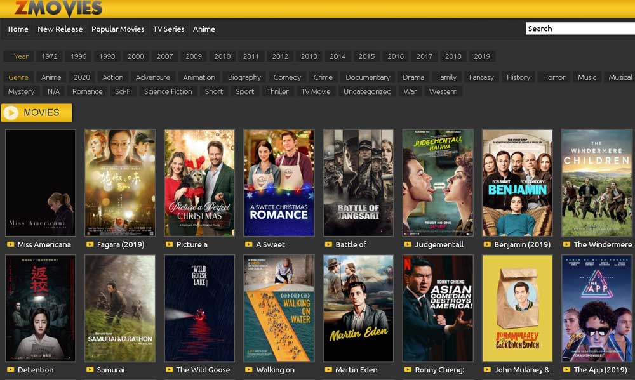The width and height of the screenshot is (635, 380).
Task: Open the TV Series section
Action: [x=168, y=29]
